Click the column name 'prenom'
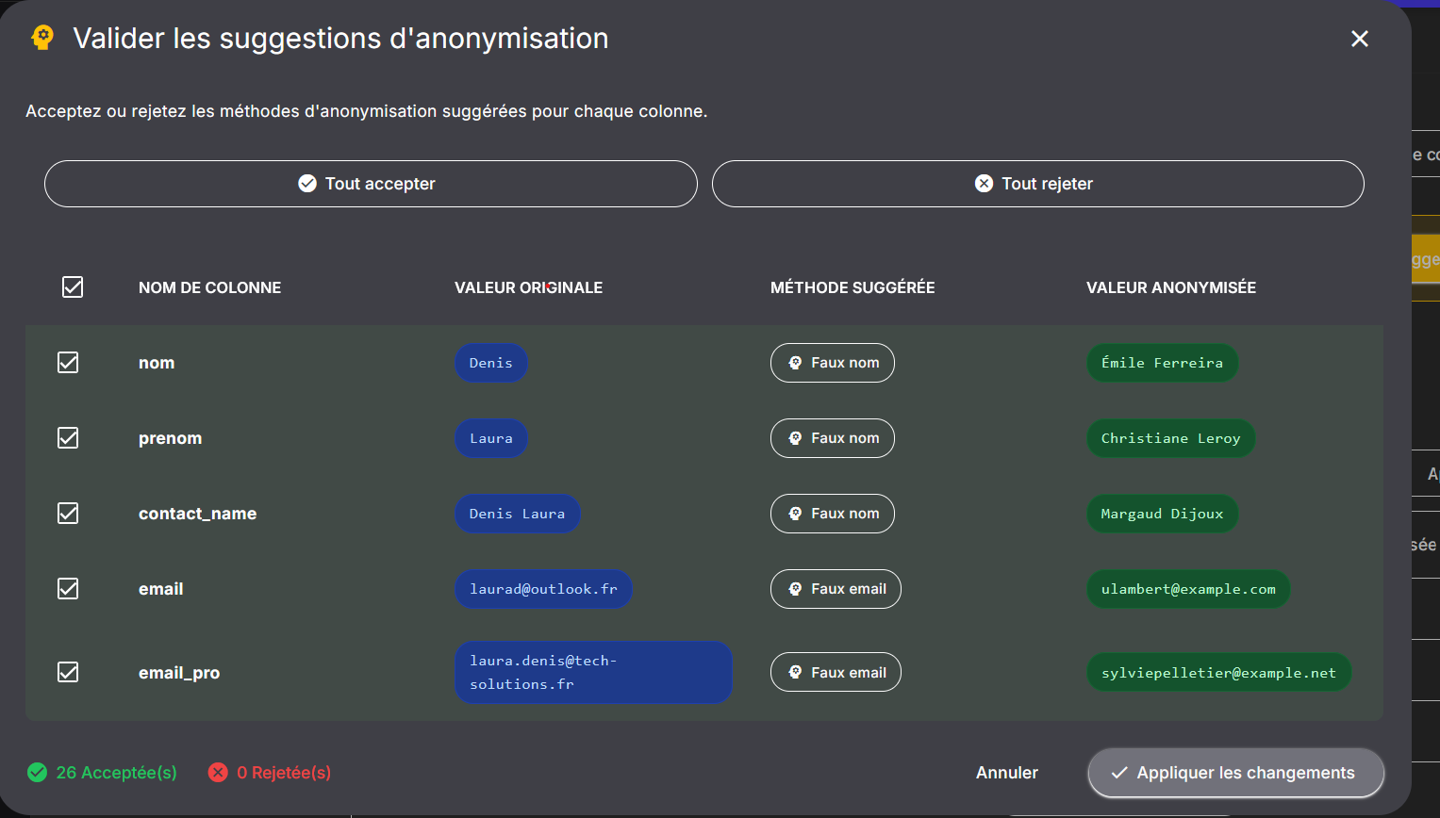1440x818 pixels. coord(170,438)
